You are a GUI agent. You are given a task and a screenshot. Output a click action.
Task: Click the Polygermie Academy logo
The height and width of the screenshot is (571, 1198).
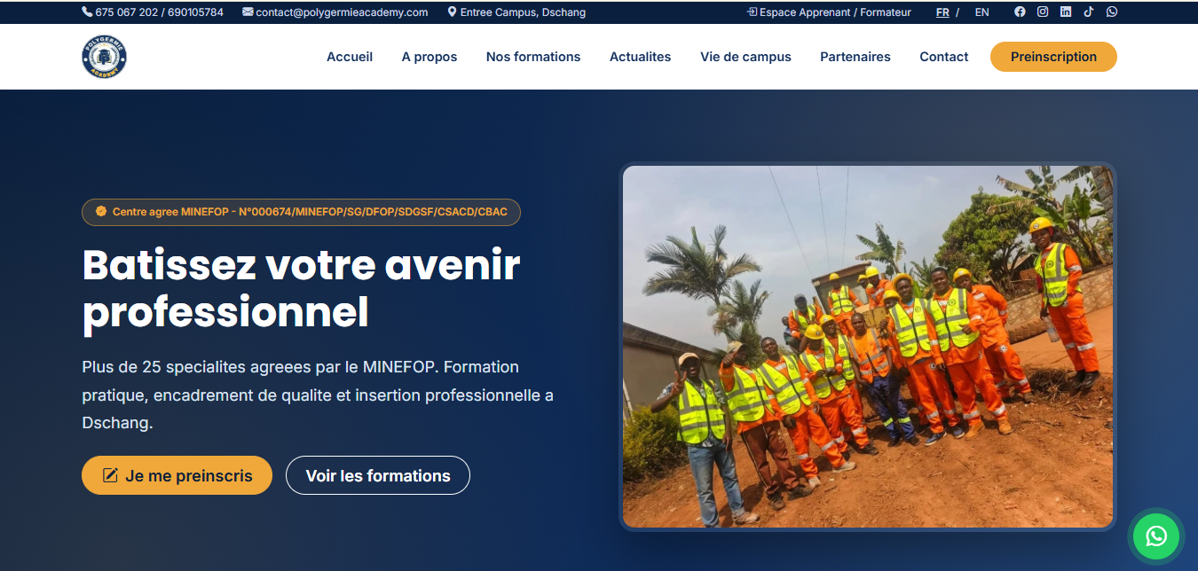point(105,57)
